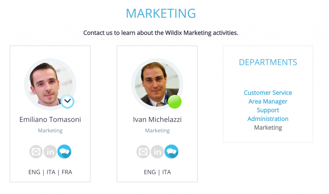The width and height of the screenshot is (329, 194).
Task: Click Emiliano's clock presence status badge
Action: pos(68,101)
